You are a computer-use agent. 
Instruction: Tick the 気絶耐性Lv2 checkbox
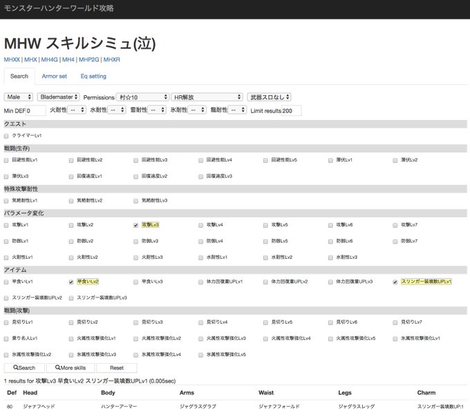(71, 201)
